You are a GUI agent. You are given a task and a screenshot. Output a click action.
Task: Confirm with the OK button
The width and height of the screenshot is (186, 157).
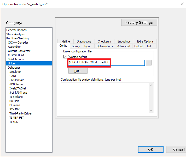click(150, 149)
